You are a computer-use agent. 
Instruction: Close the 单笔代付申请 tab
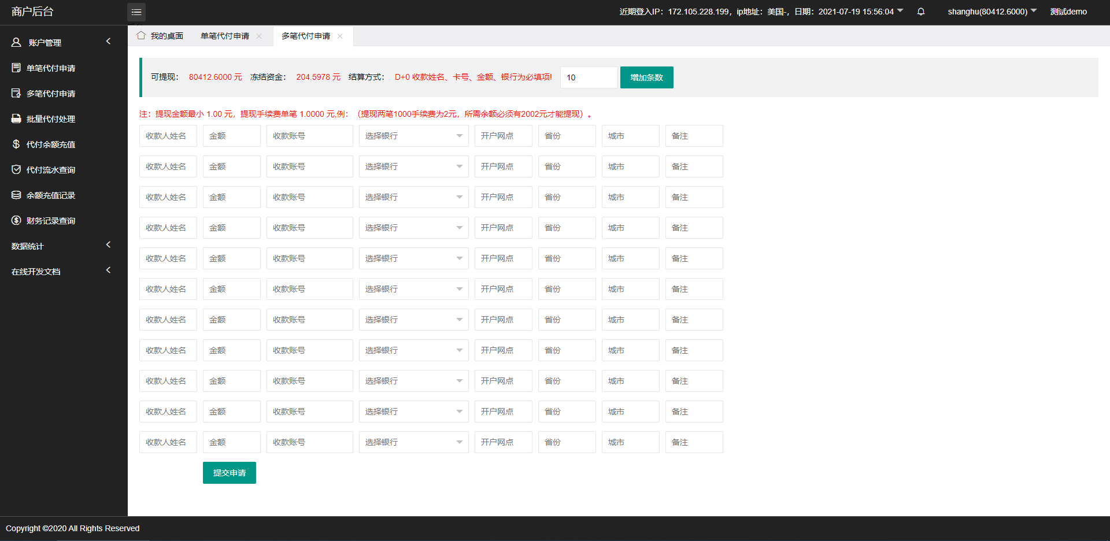point(259,36)
